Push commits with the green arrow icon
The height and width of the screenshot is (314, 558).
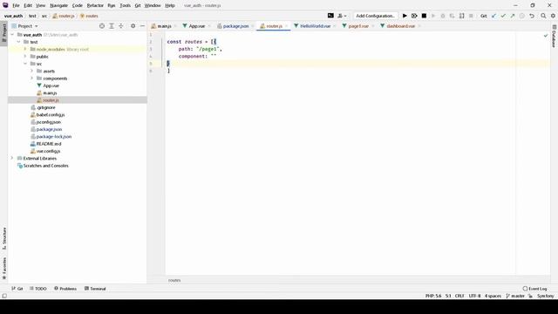coord(513,16)
